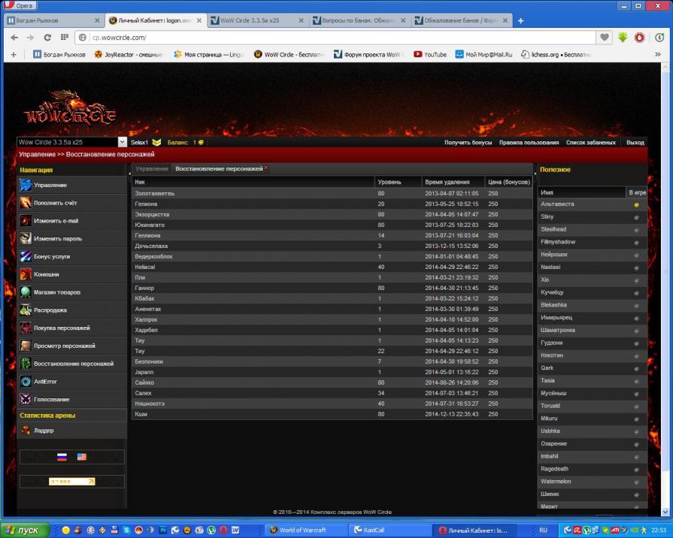Click the Конюшни sidebar icon

coord(26,274)
